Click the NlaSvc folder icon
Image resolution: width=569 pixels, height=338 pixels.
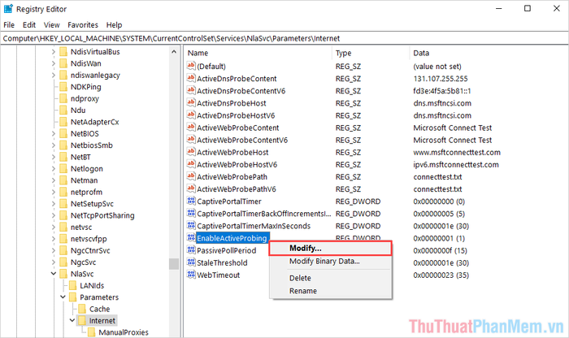click(63, 274)
